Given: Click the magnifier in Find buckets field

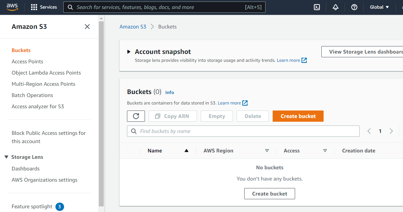Looking at the screenshot, I should (134, 131).
